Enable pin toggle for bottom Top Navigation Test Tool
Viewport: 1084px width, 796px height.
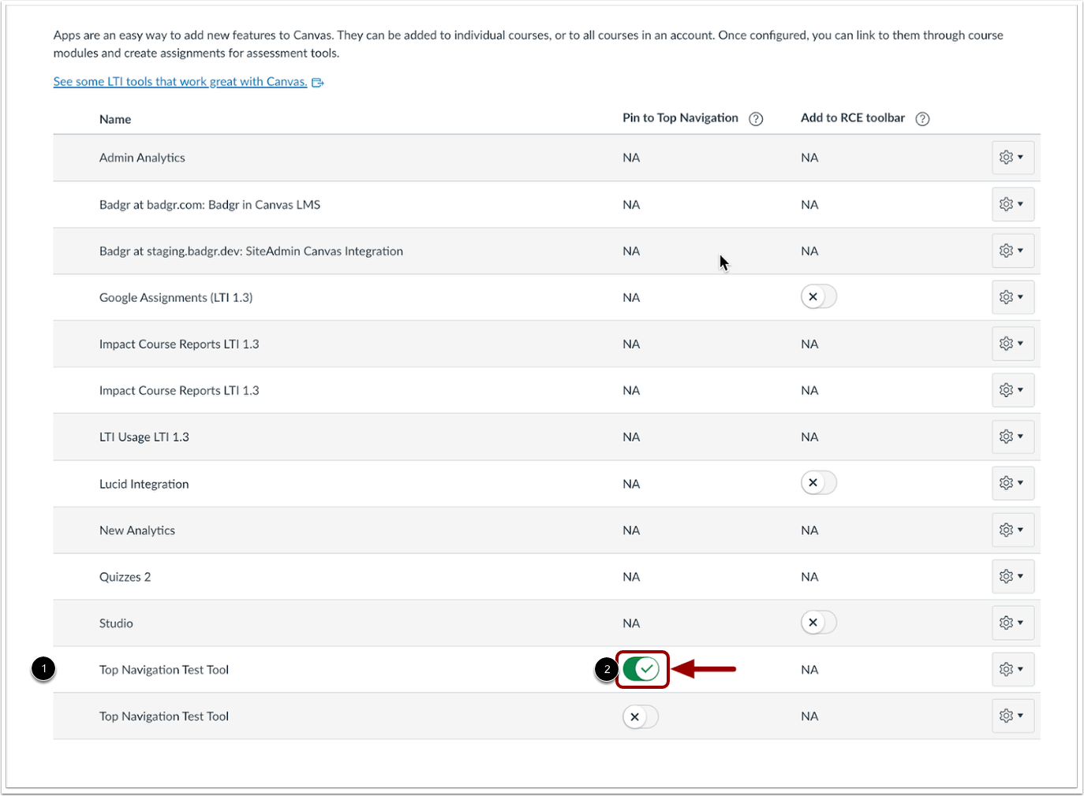click(640, 716)
